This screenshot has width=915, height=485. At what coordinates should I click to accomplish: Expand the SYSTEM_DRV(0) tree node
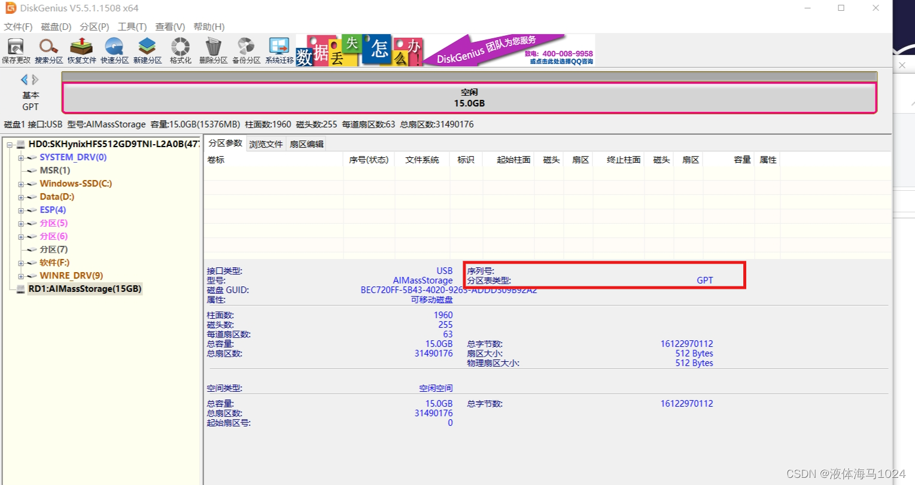21,158
